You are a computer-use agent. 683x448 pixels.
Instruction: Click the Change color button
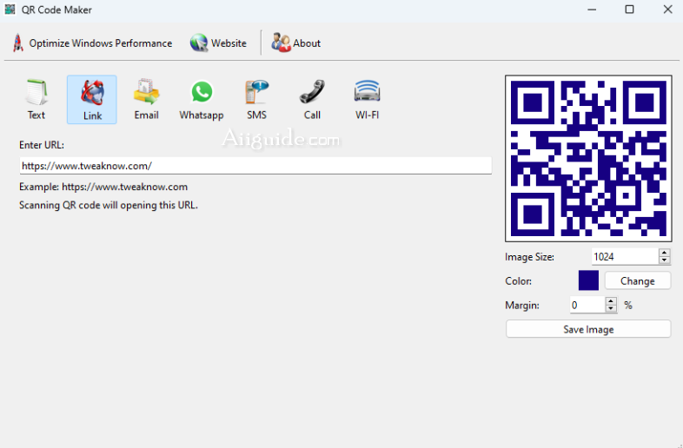[638, 280]
